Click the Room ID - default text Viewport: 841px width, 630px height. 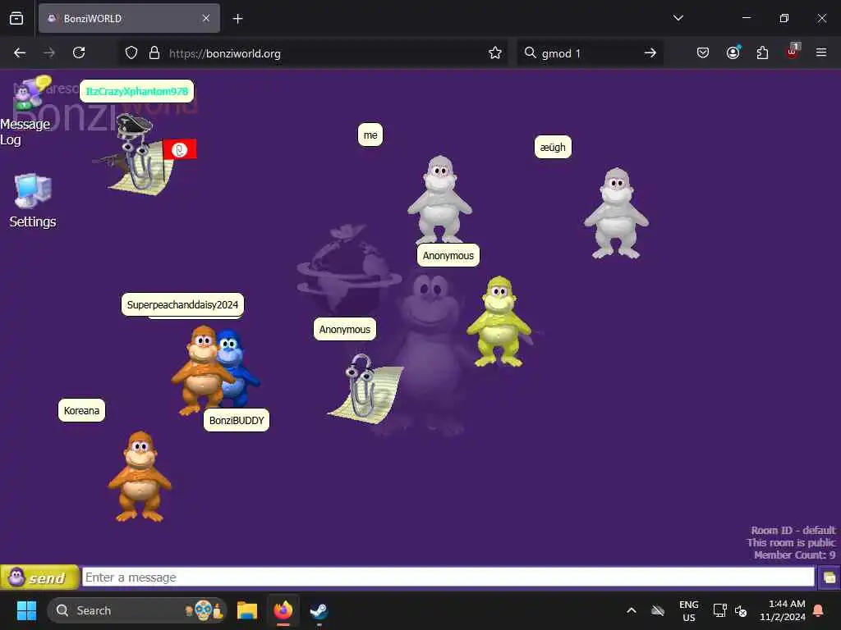(793, 530)
